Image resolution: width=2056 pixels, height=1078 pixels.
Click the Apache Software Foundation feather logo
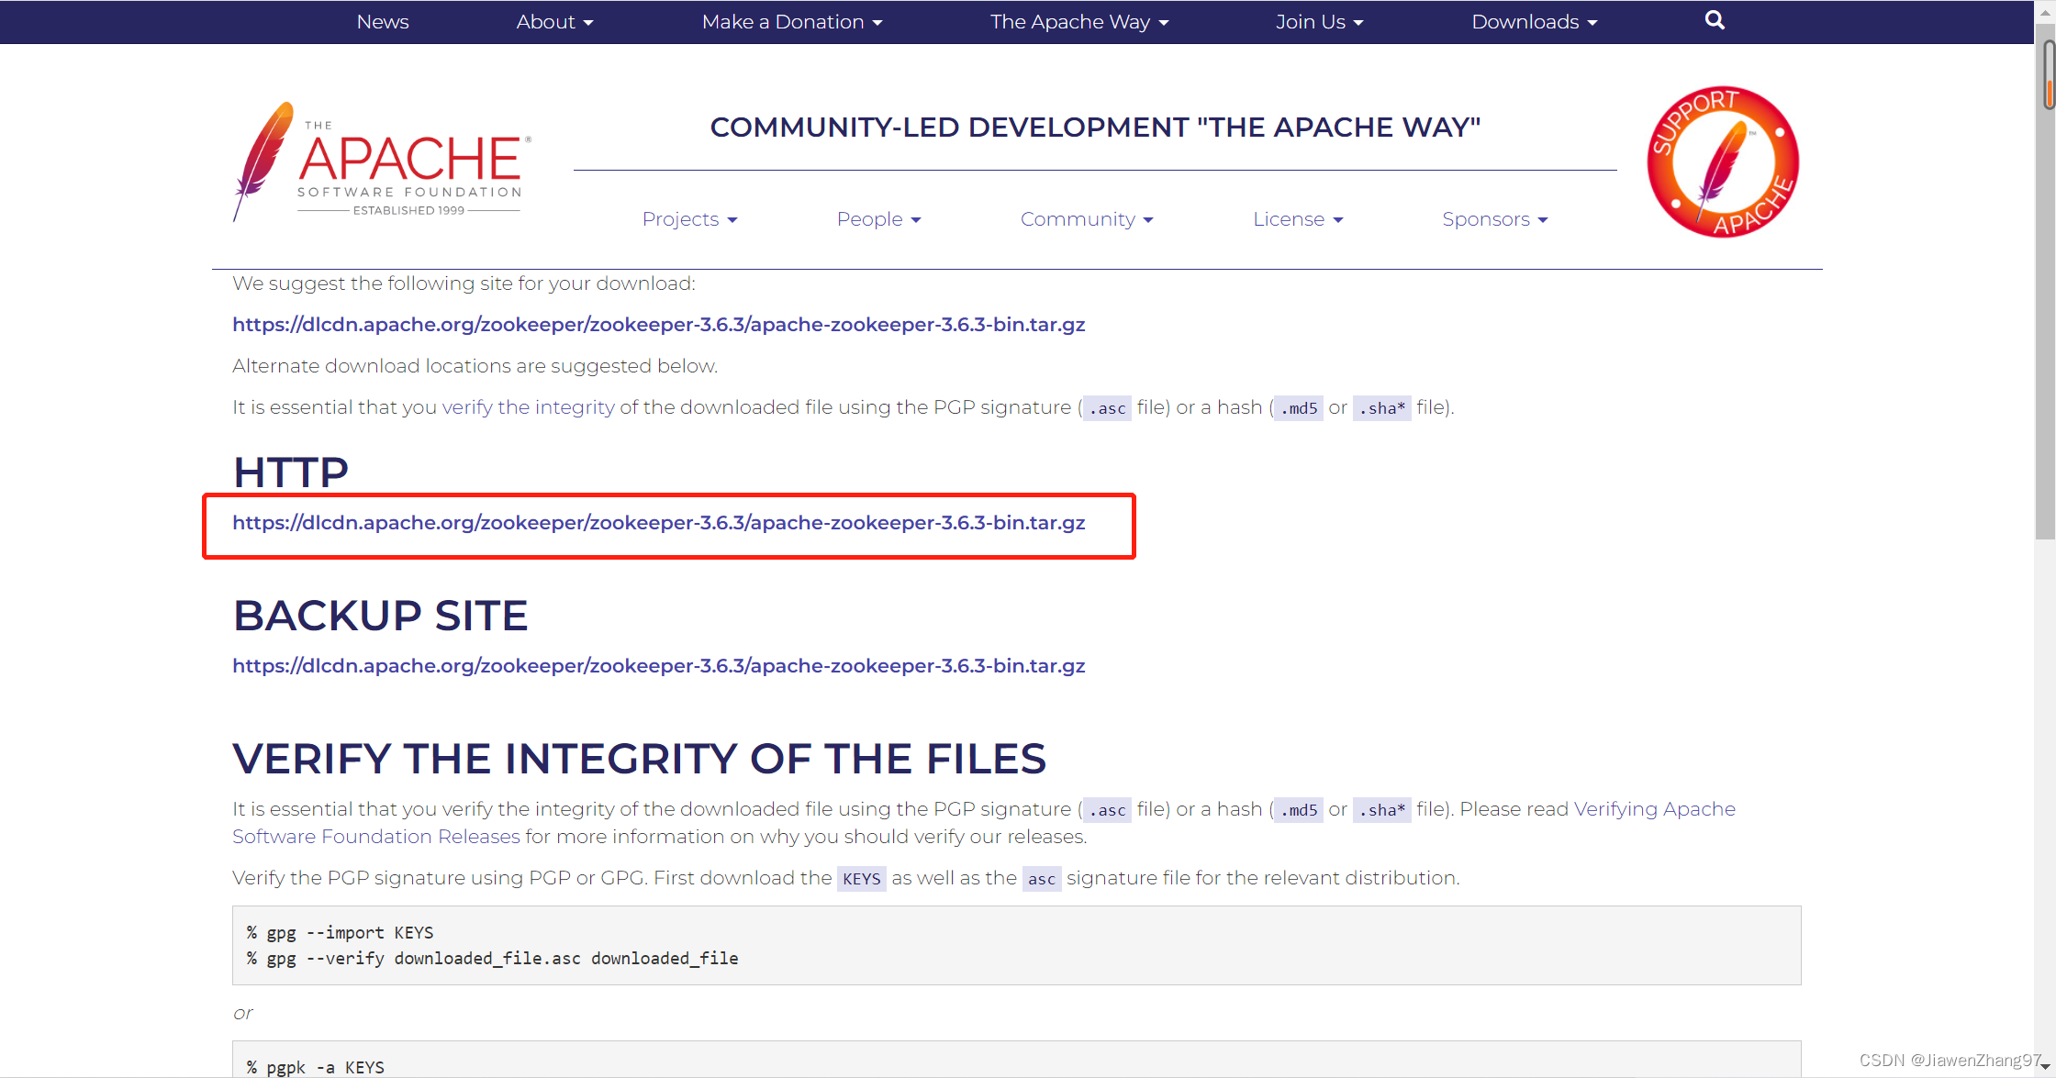[x=382, y=161]
